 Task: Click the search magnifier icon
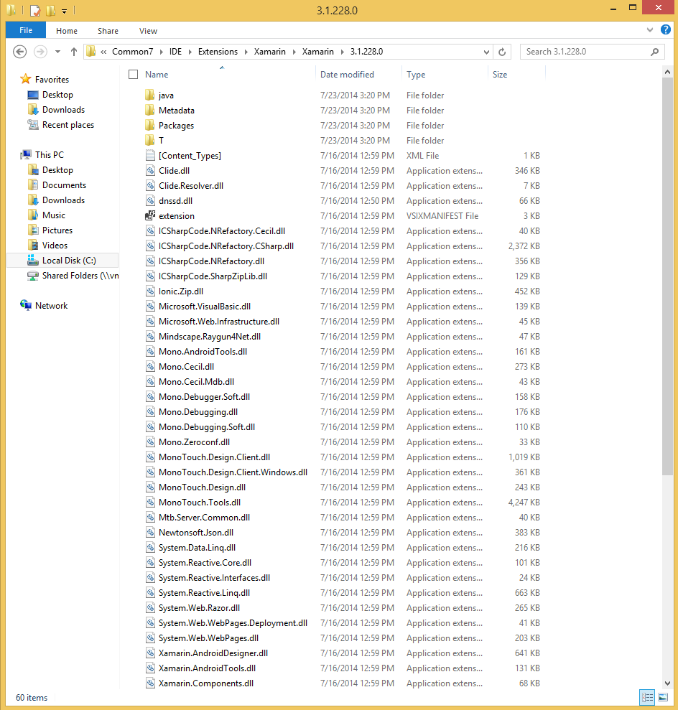654,52
